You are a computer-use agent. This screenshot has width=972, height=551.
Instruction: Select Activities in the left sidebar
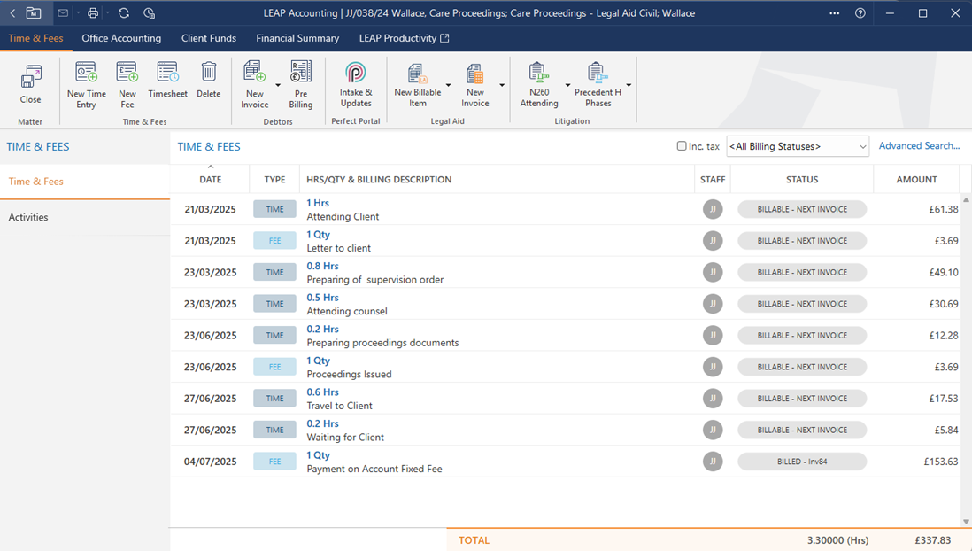pos(28,217)
